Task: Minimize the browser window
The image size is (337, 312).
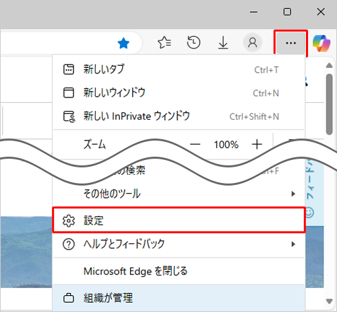Action: (253, 12)
